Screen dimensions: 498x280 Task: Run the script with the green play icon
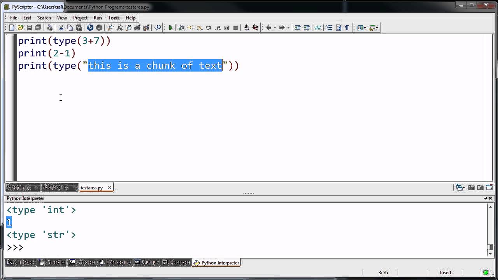[x=171, y=28]
